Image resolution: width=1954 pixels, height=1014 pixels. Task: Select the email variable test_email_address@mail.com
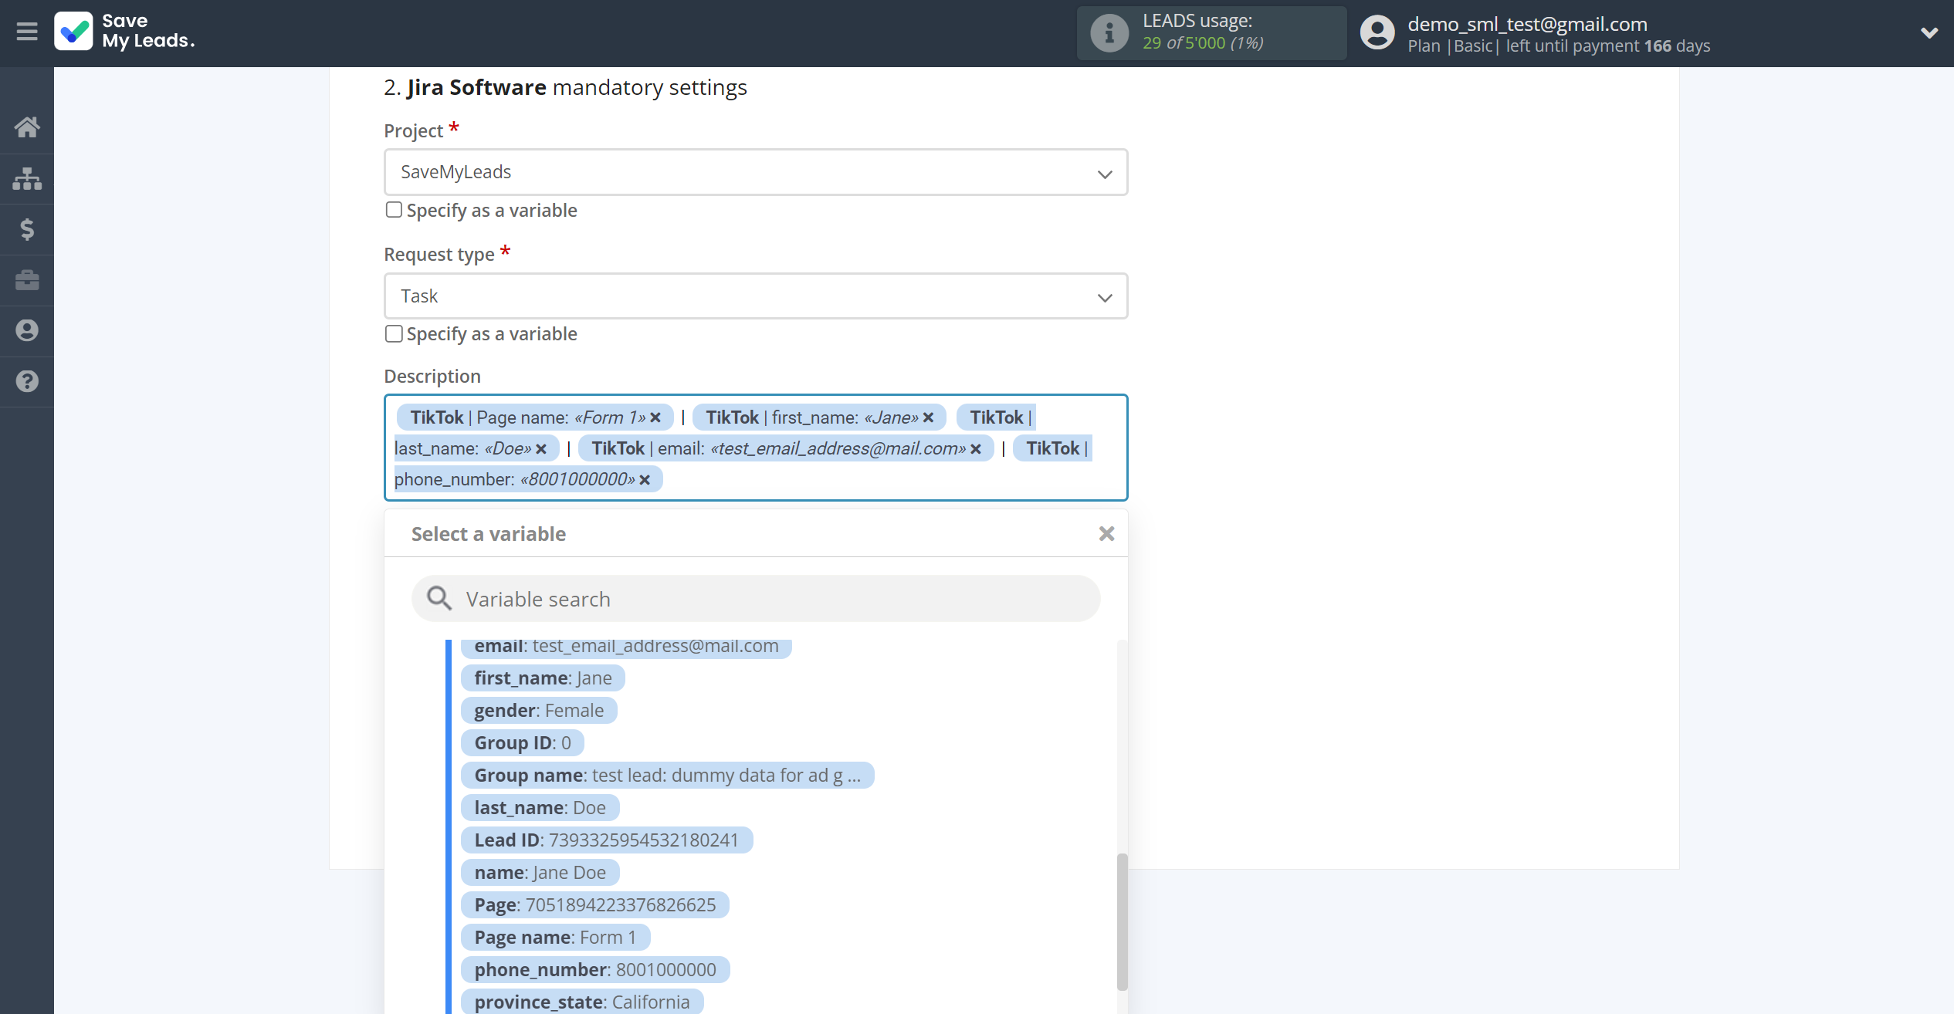click(x=626, y=647)
